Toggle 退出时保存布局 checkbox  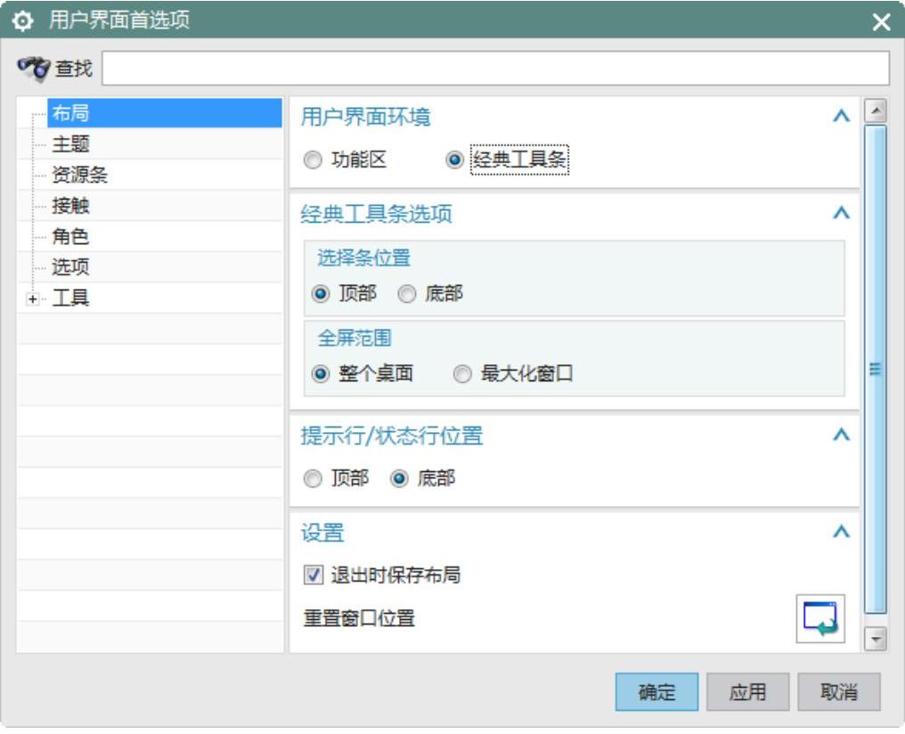tap(314, 575)
